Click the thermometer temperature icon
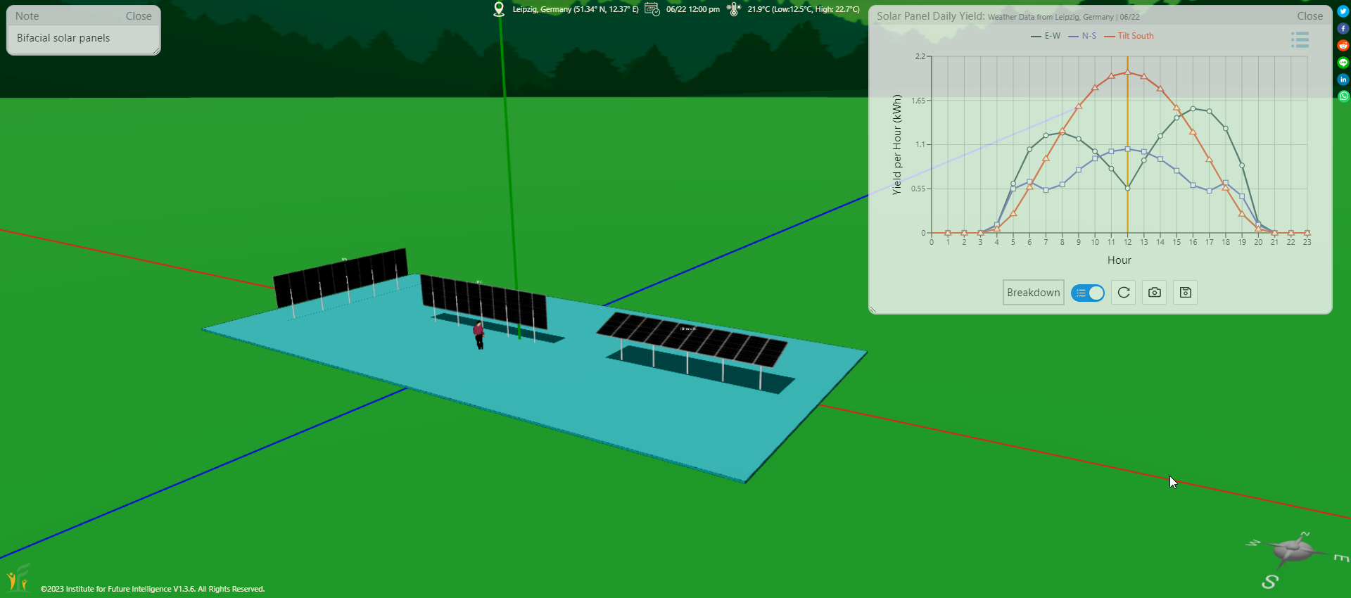 [734, 9]
